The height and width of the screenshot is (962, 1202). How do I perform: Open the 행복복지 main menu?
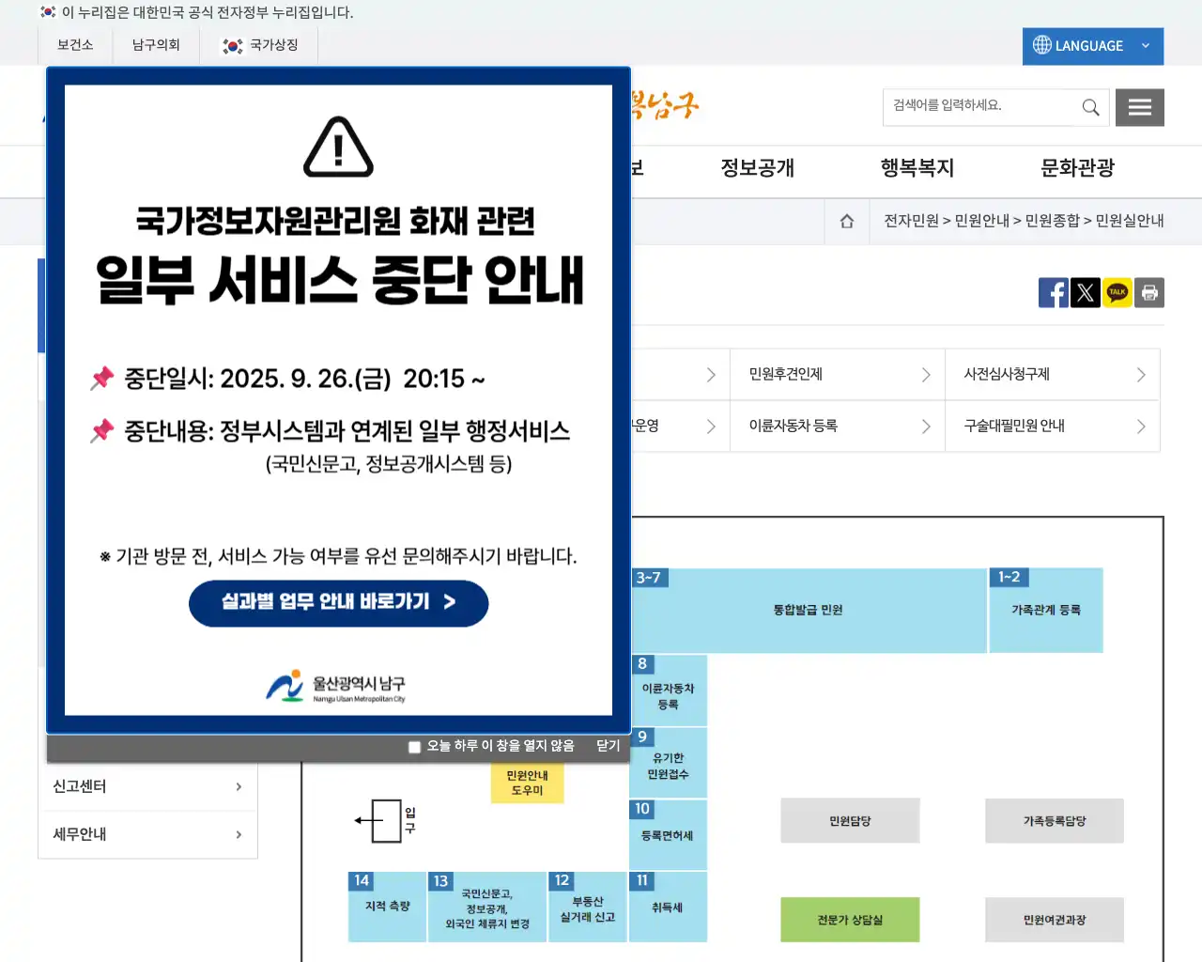coord(917,168)
